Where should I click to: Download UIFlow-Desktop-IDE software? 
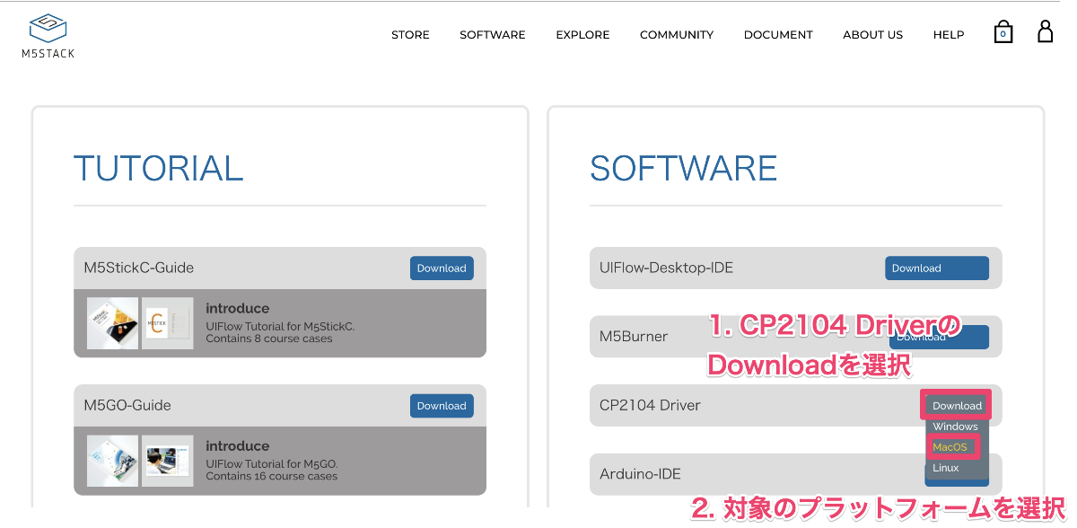click(x=937, y=268)
